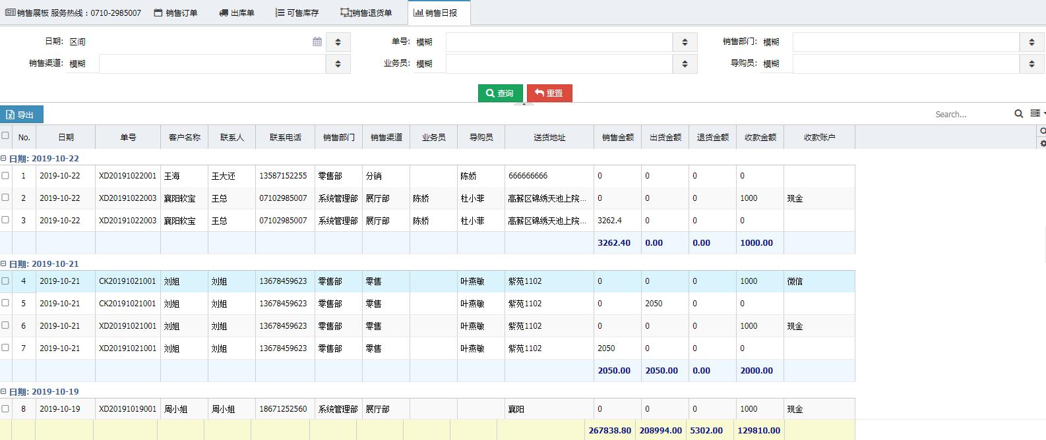Click 分销 channel in row 1

pyautogui.click(x=374, y=176)
